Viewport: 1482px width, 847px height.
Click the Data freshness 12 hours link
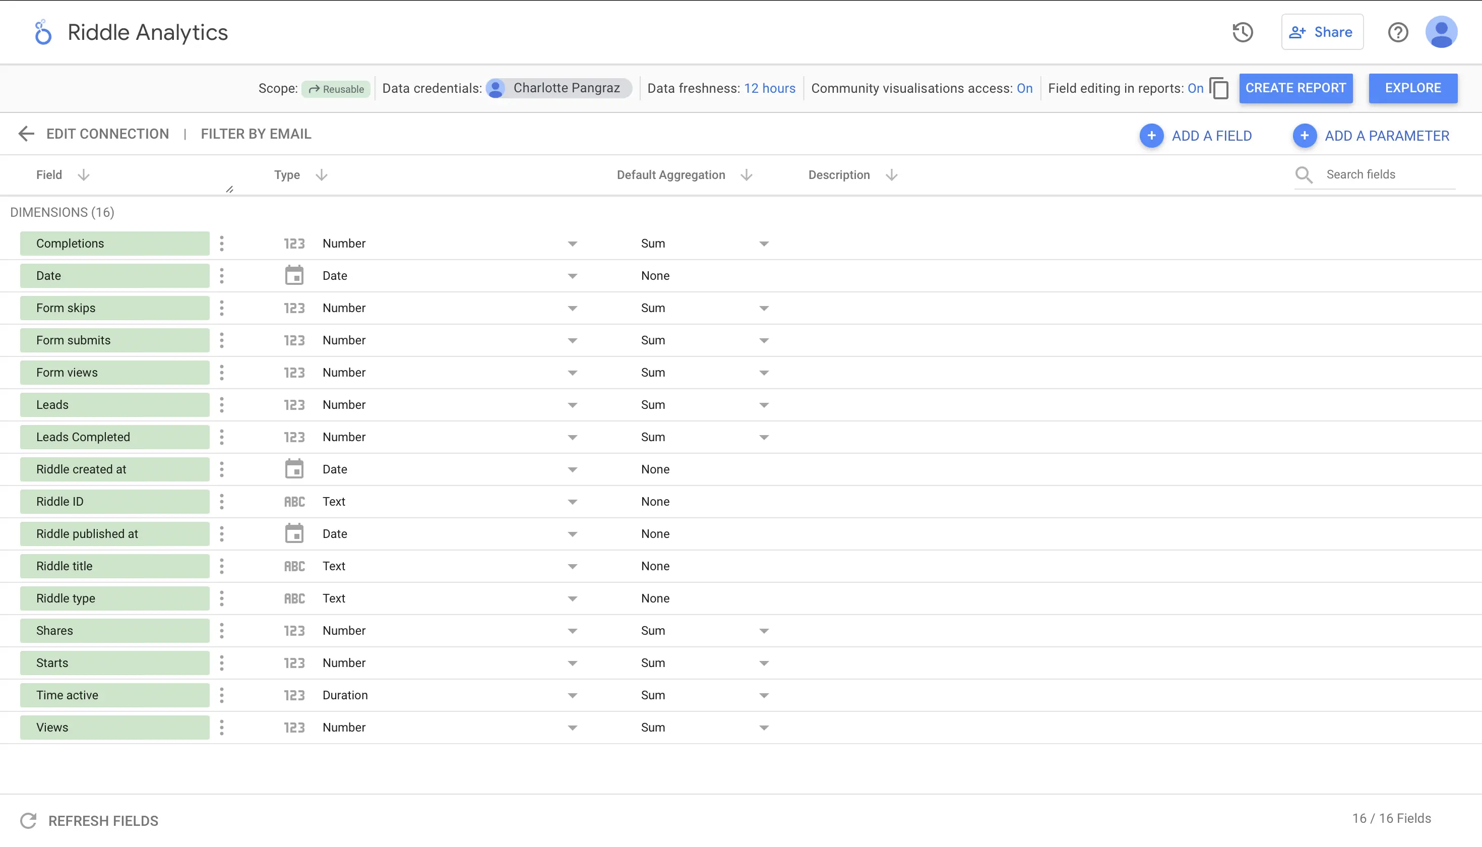(770, 89)
